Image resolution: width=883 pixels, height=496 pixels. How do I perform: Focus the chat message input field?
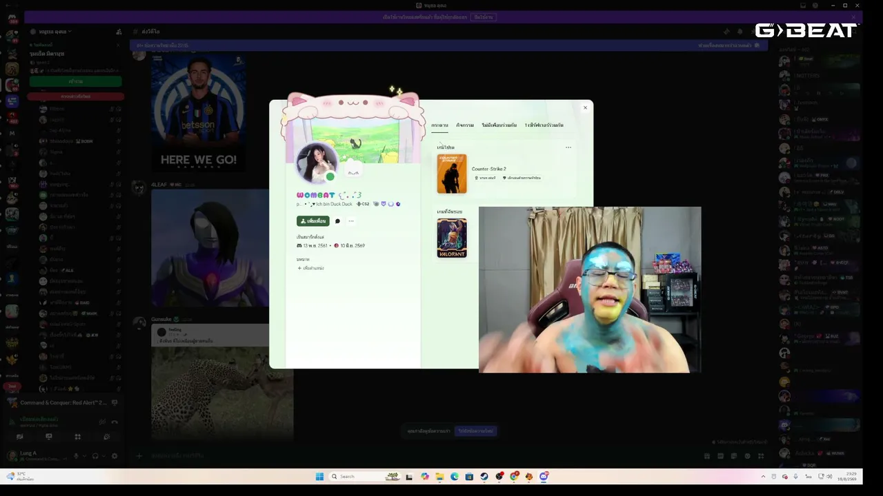pyautogui.click(x=414, y=456)
